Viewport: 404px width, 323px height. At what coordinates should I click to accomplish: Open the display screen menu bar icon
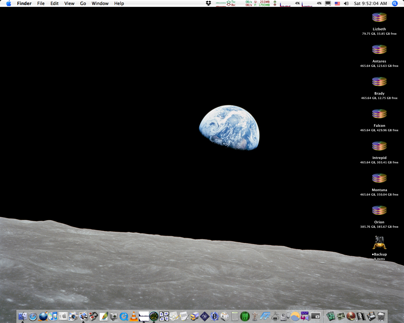pyautogui.click(x=328, y=3)
